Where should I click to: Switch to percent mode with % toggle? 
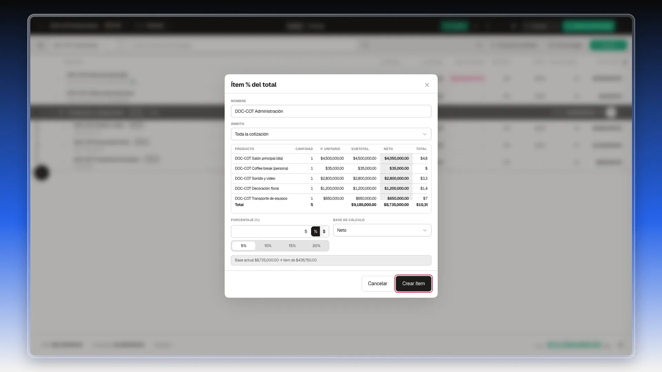click(315, 231)
